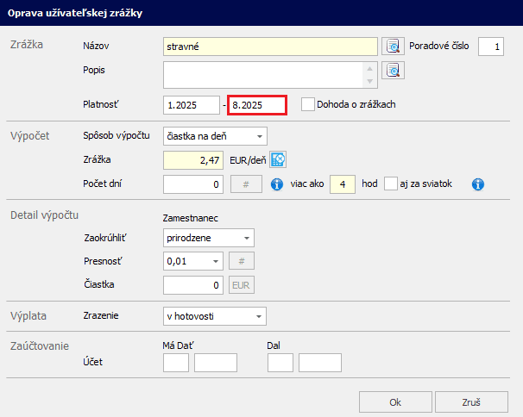523x417 pixels.
Task: Open the Spôsob výpočtu dropdown
Action: coord(215,136)
